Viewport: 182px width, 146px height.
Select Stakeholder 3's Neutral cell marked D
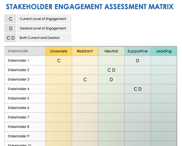(x=111, y=79)
